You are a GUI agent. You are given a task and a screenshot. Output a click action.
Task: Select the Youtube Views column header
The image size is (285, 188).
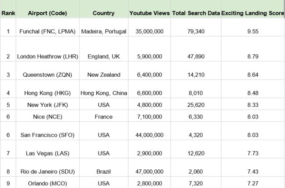point(149,13)
